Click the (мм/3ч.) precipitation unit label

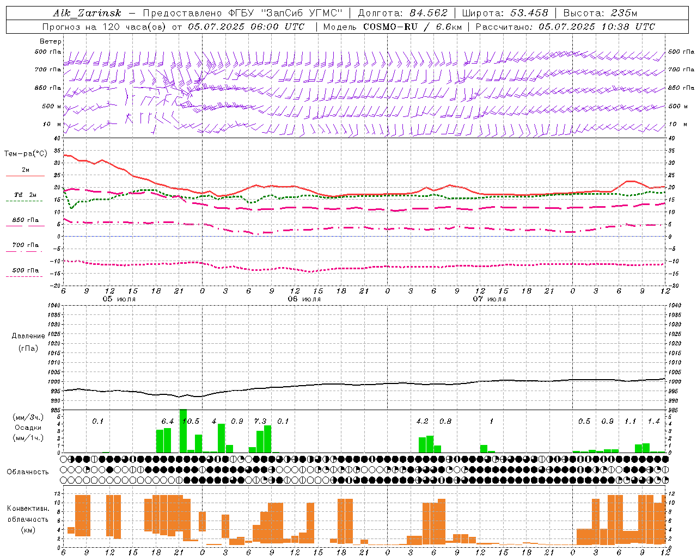pyautogui.click(x=28, y=417)
